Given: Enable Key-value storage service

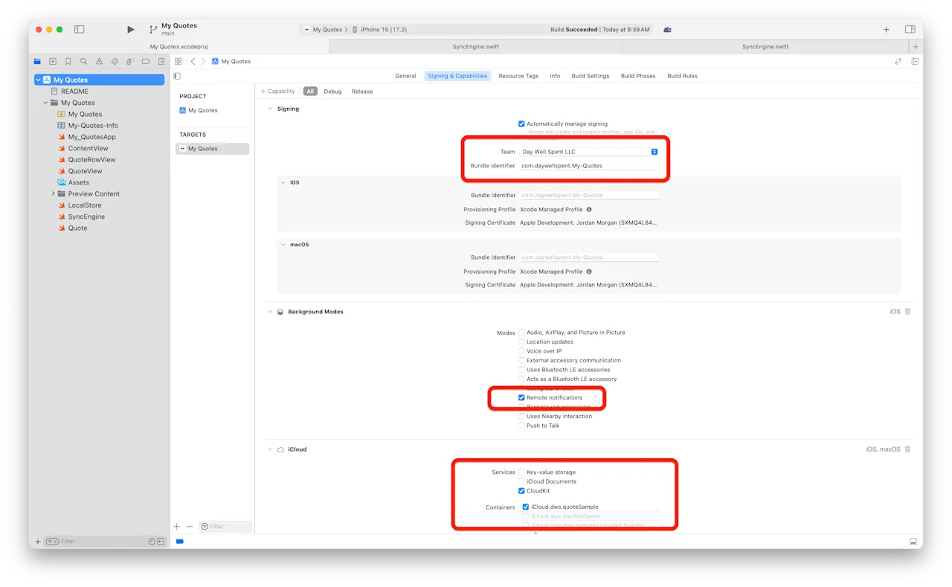Looking at the screenshot, I should tap(521, 472).
